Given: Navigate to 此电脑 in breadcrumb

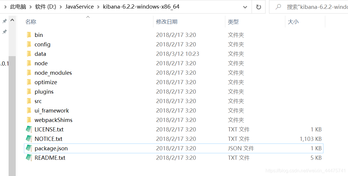Looking at the screenshot, I should tap(18, 7).
